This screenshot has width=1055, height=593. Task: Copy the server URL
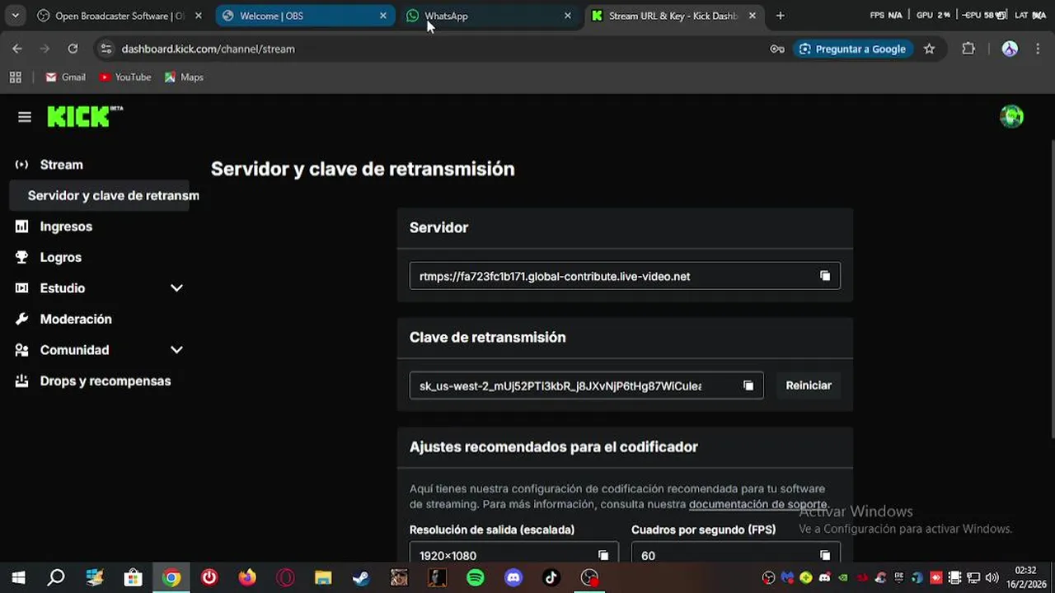tap(825, 276)
